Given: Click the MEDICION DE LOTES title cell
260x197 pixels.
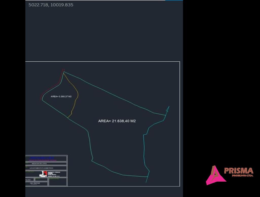Looking at the screenshot, I should 39,164.
